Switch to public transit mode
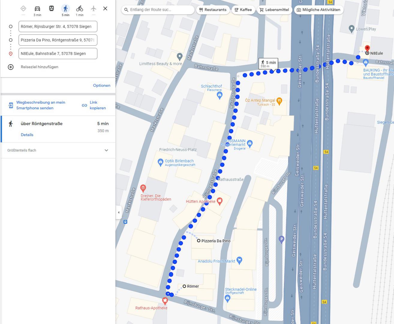This screenshot has height=324, width=394. coord(52,8)
